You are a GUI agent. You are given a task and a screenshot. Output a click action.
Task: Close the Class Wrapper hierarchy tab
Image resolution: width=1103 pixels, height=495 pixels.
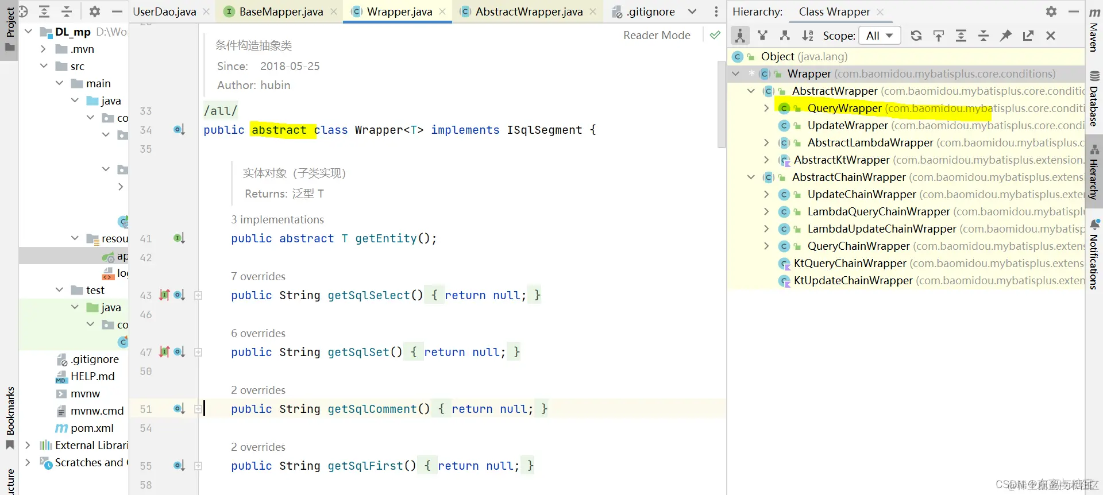[x=880, y=12]
